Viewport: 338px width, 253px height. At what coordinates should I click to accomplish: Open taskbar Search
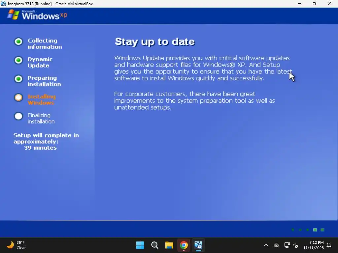tap(155, 245)
